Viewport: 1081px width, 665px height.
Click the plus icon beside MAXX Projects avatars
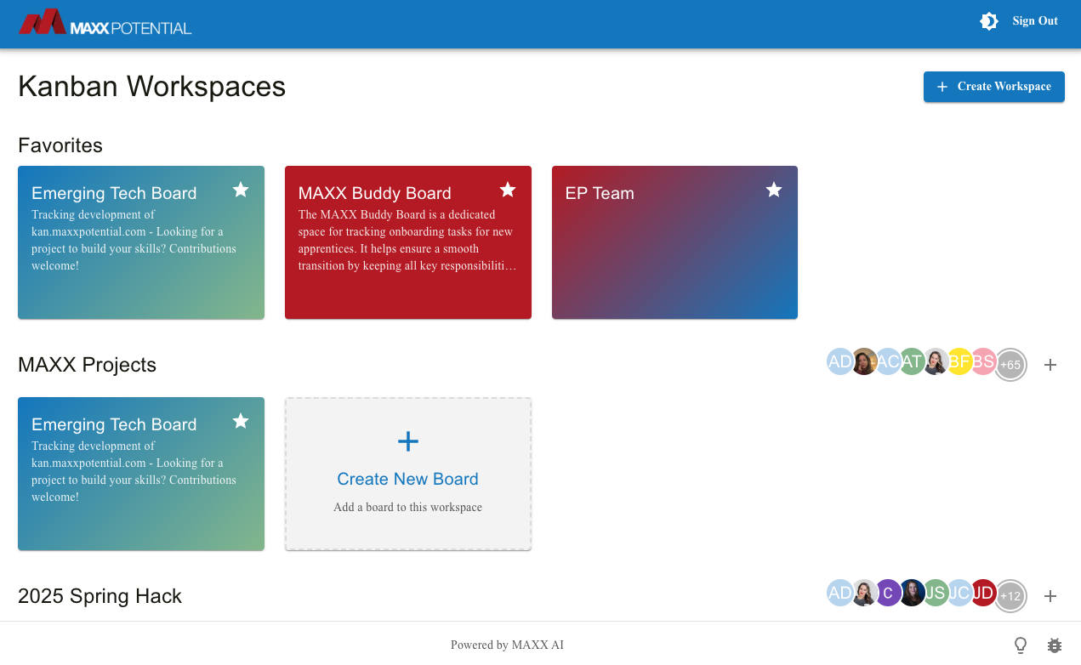tap(1050, 364)
